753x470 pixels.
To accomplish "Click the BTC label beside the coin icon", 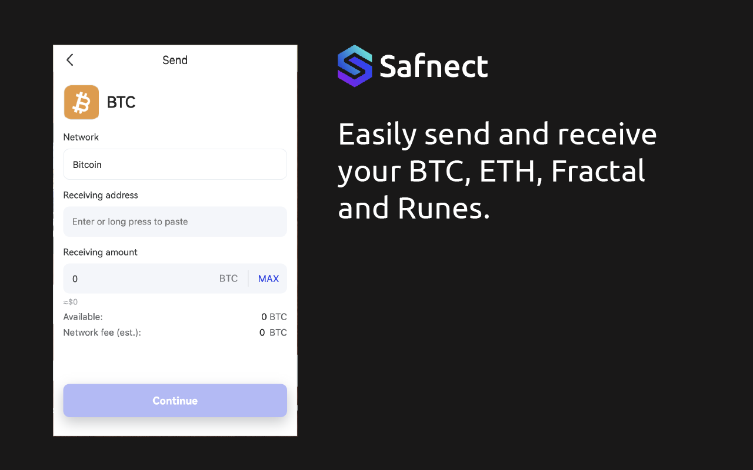I will point(121,102).
